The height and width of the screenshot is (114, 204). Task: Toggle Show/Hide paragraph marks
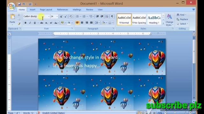112,16
